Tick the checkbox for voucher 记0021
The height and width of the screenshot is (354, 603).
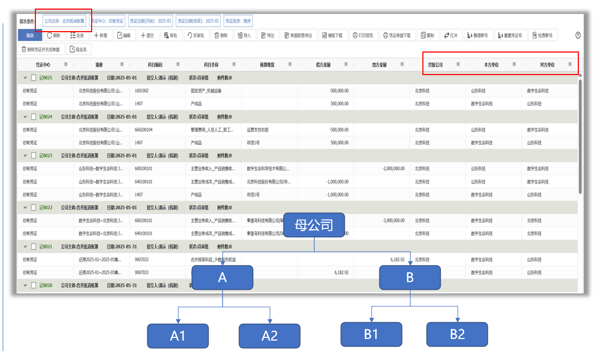(x=33, y=246)
